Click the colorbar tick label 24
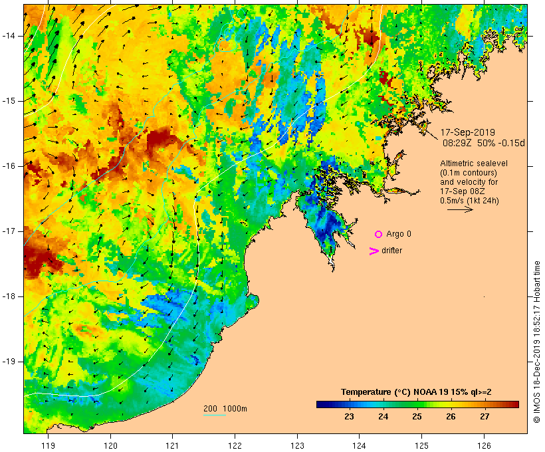 point(383,417)
